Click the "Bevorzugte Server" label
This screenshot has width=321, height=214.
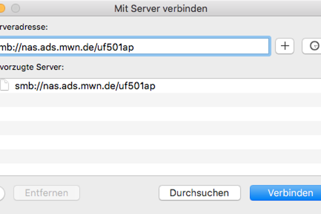(x=32, y=68)
